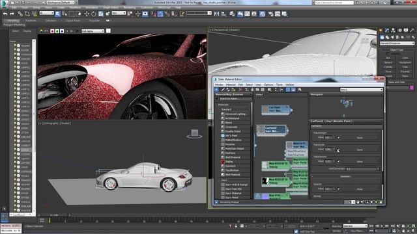This screenshot has height=234, width=417.
Task: Click the magenta object color swatch
Action: pyautogui.click(x=412, y=88)
